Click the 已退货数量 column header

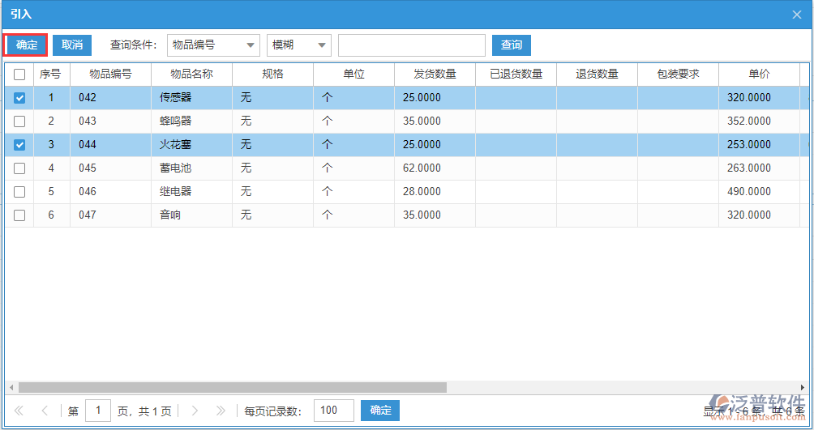tap(516, 75)
